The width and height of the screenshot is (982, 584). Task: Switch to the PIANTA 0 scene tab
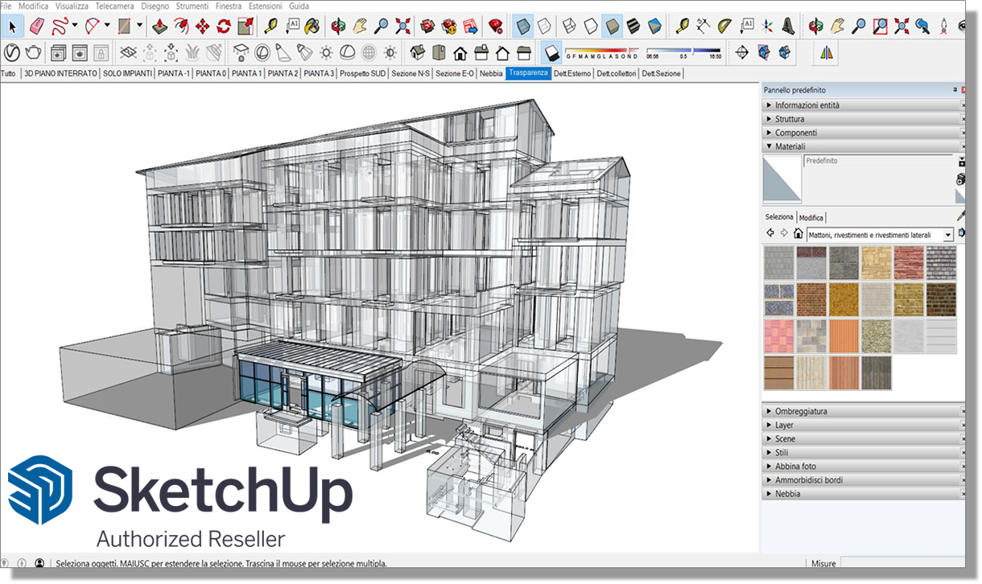(211, 73)
